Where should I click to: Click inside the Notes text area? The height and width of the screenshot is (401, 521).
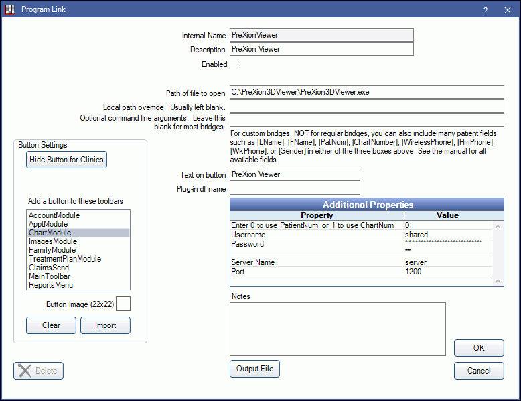pos(338,329)
